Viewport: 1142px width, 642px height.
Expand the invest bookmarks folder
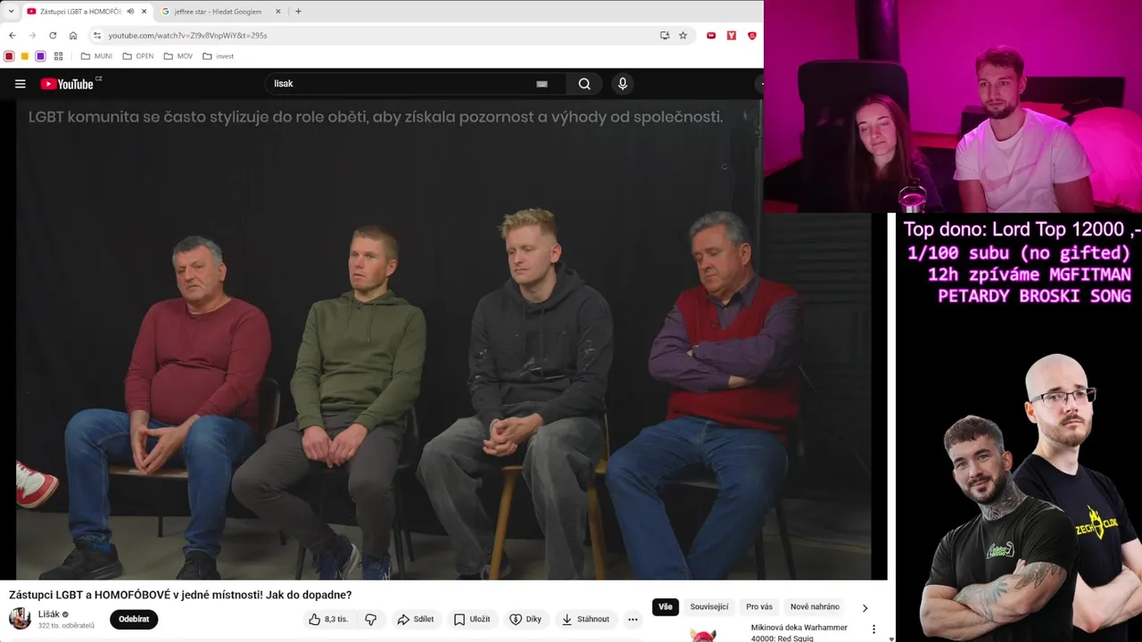(x=219, y=56)
